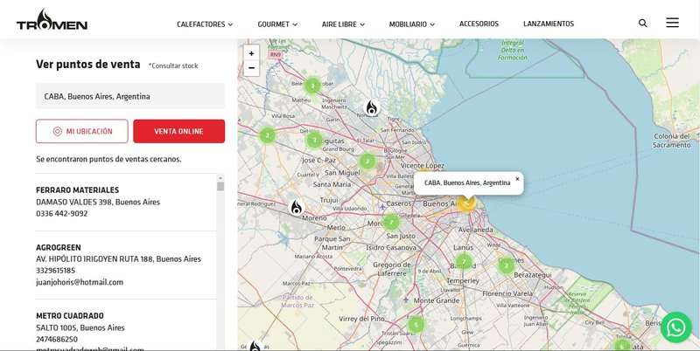Expand the Aire Libre dropdown menu

[x=343, y=24]
